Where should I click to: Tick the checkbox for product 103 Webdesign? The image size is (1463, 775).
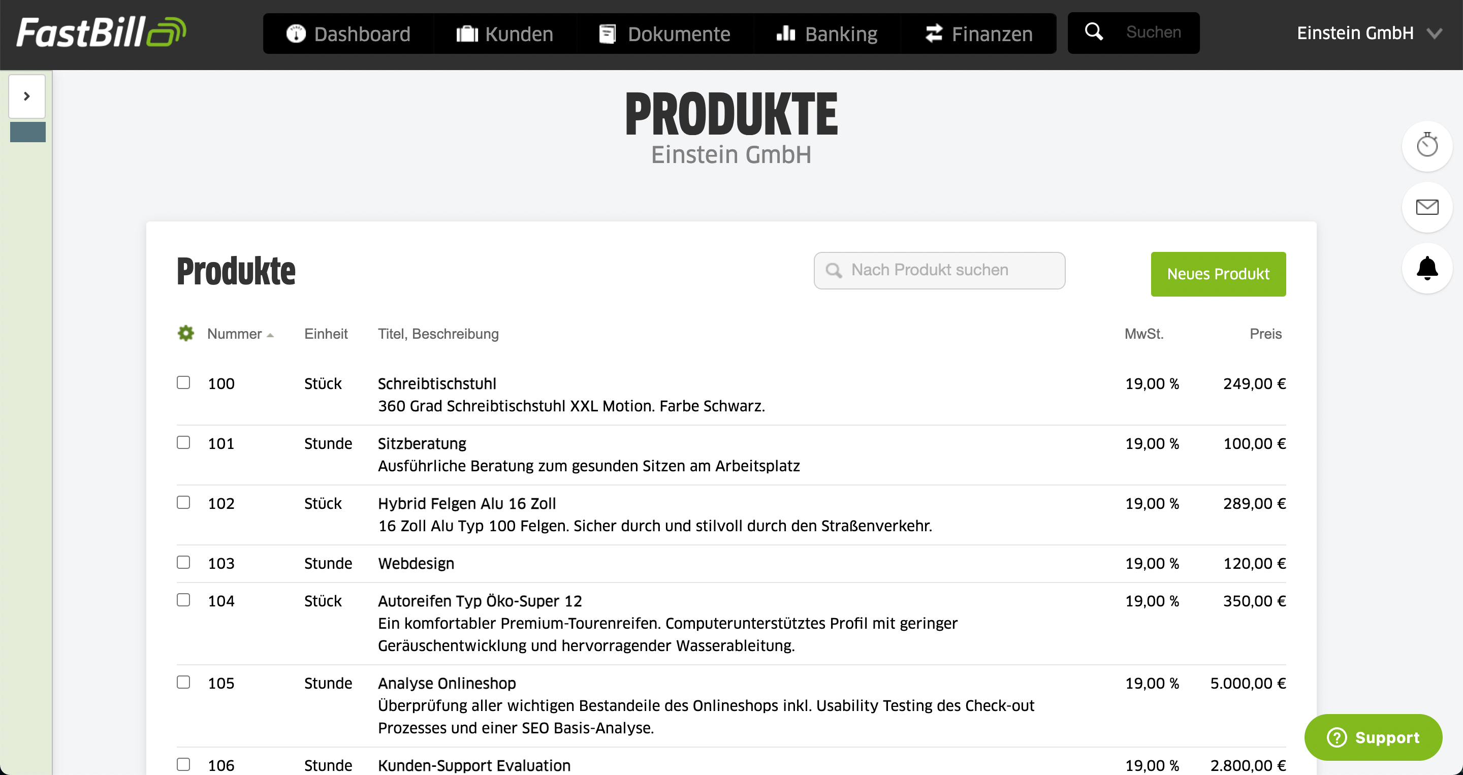pos(183,562)
